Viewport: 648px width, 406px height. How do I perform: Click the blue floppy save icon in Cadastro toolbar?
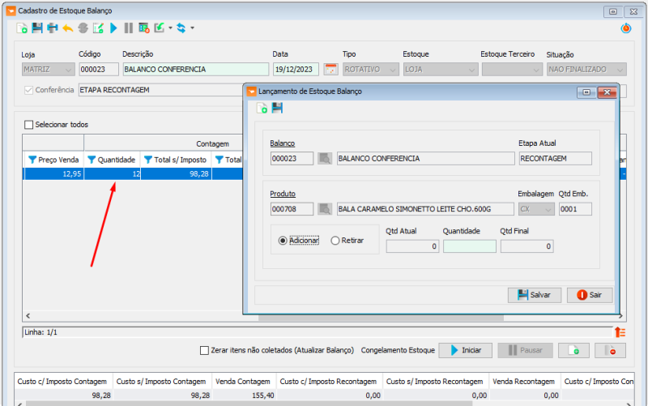pos(37,28)
